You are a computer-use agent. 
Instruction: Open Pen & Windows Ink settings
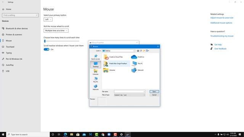pos(14,59)
